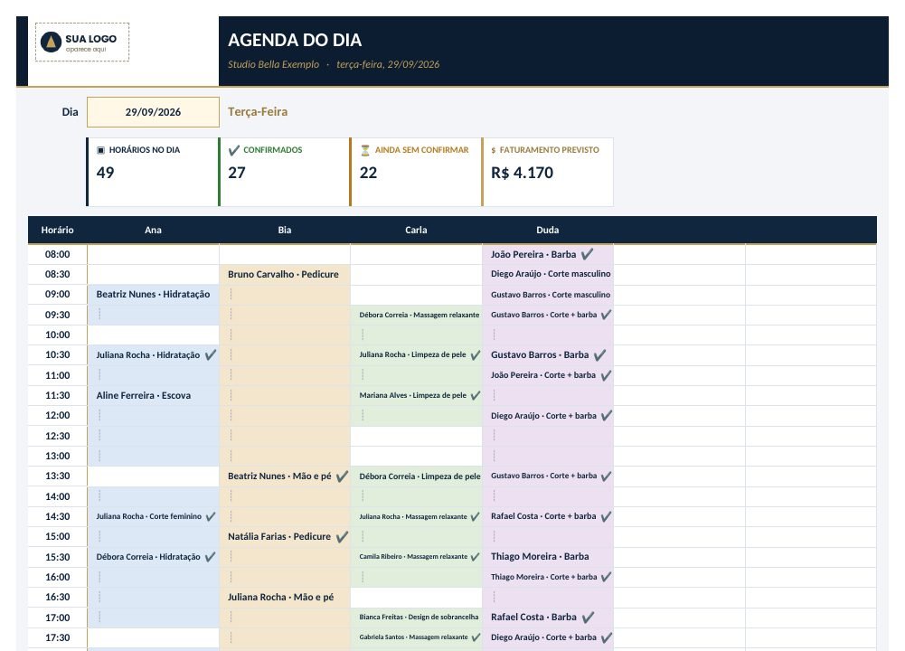Screen dimensions: 905x651
Task: Select the AGENDA DO DIA title
Action: (x=295, y=40)
